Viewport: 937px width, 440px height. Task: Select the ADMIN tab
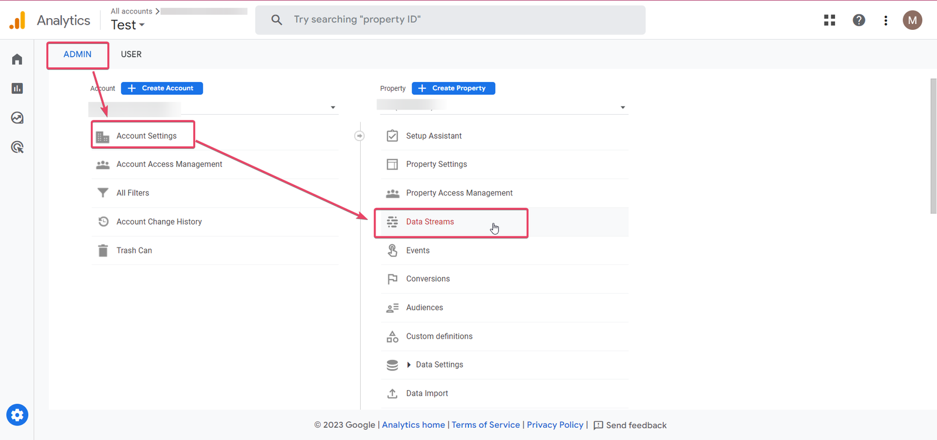tap(77, 54)
